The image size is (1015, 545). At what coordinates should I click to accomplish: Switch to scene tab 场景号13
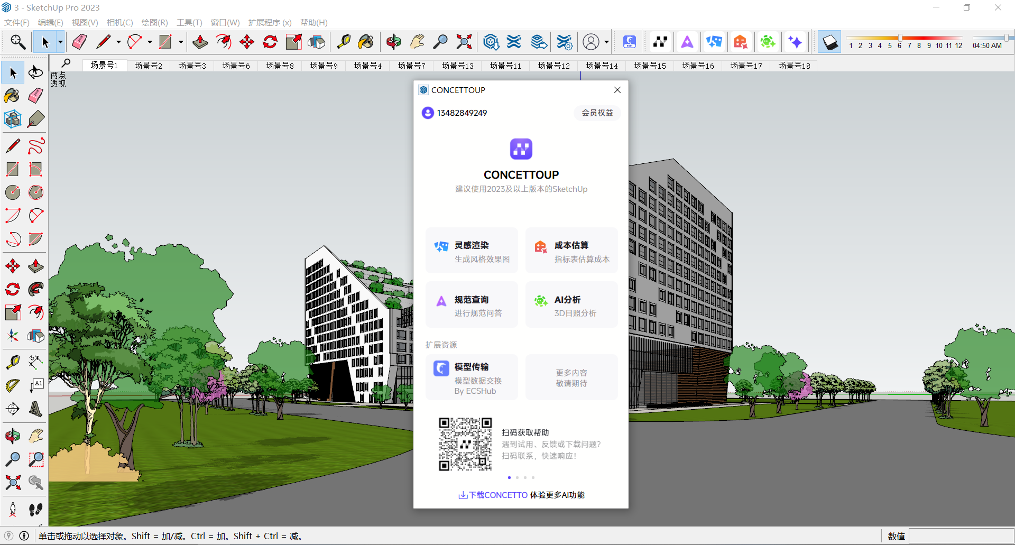click(x=457, y=66)
